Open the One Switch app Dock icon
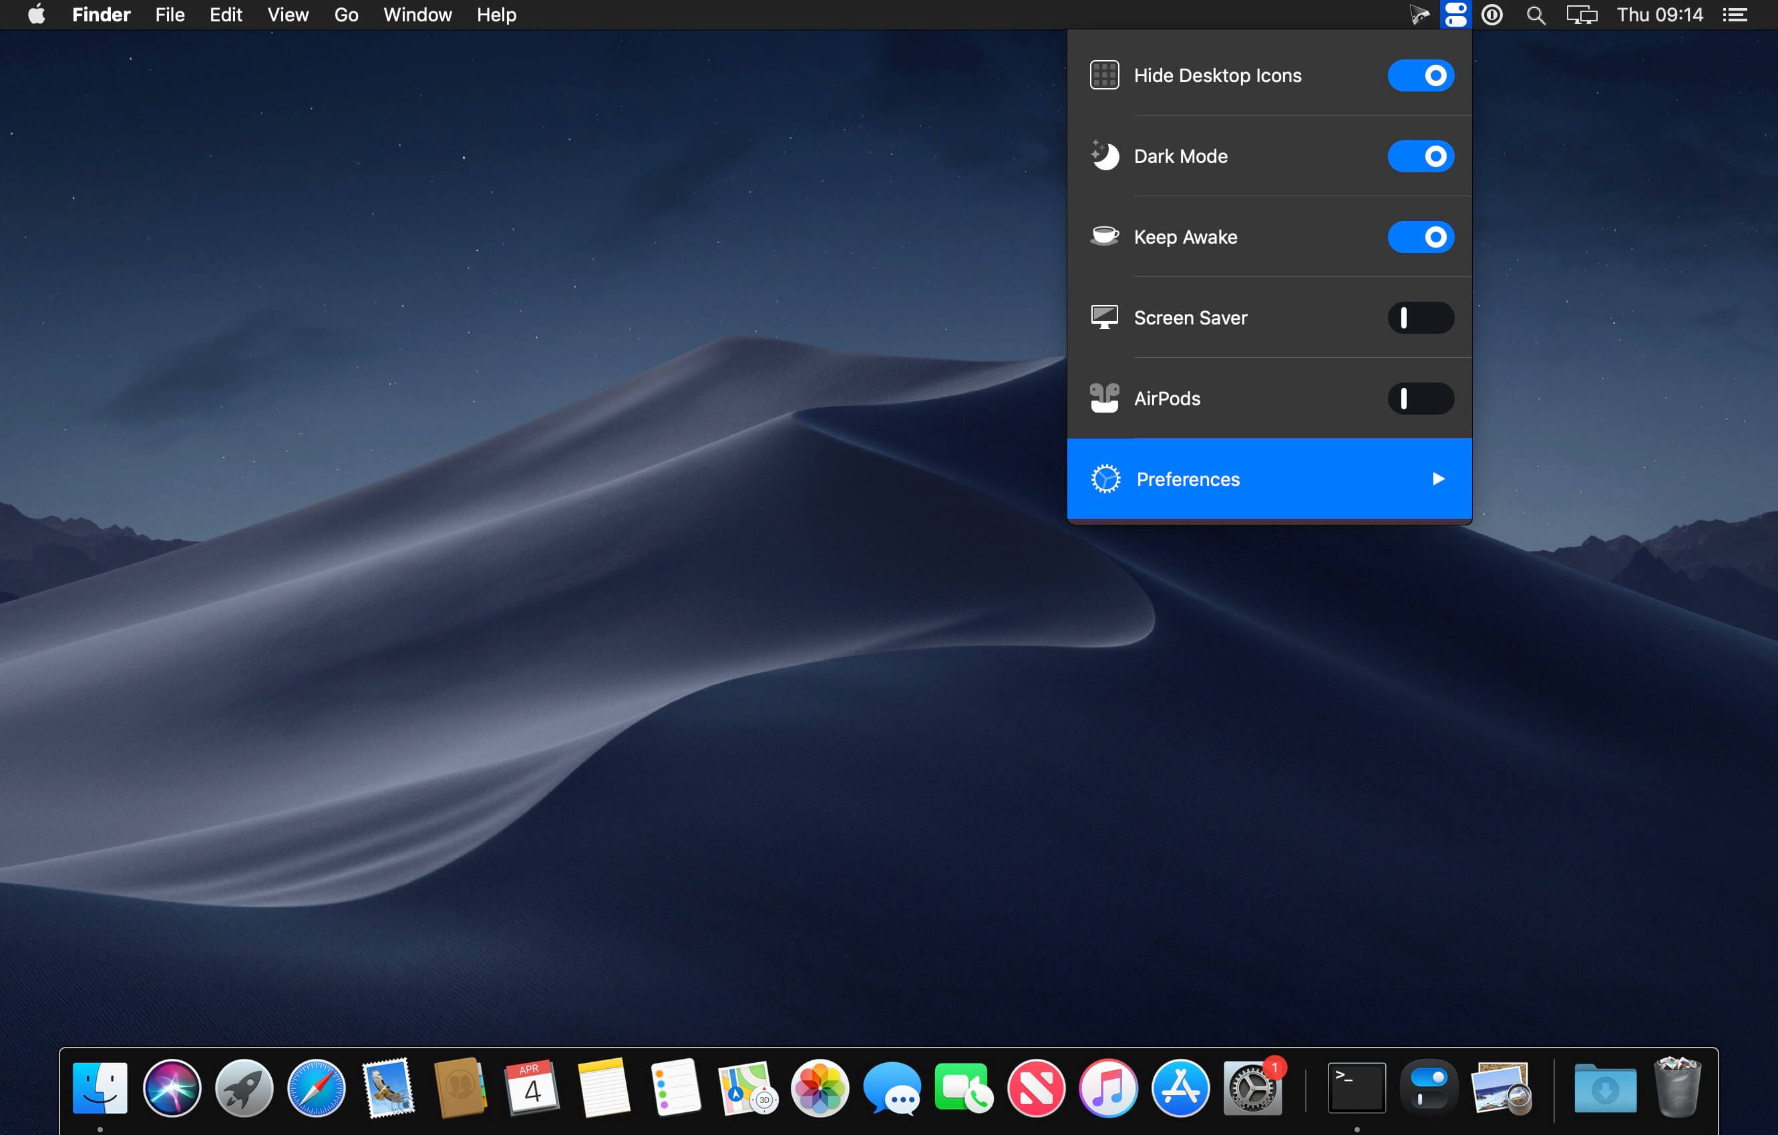1778x1135 pixels. point(1429,1088)
